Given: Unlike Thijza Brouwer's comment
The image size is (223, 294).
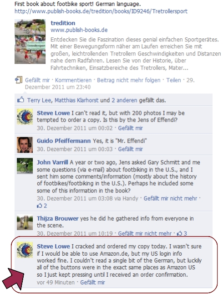Looking at the screenshot, I should click(x=145, y=233).
